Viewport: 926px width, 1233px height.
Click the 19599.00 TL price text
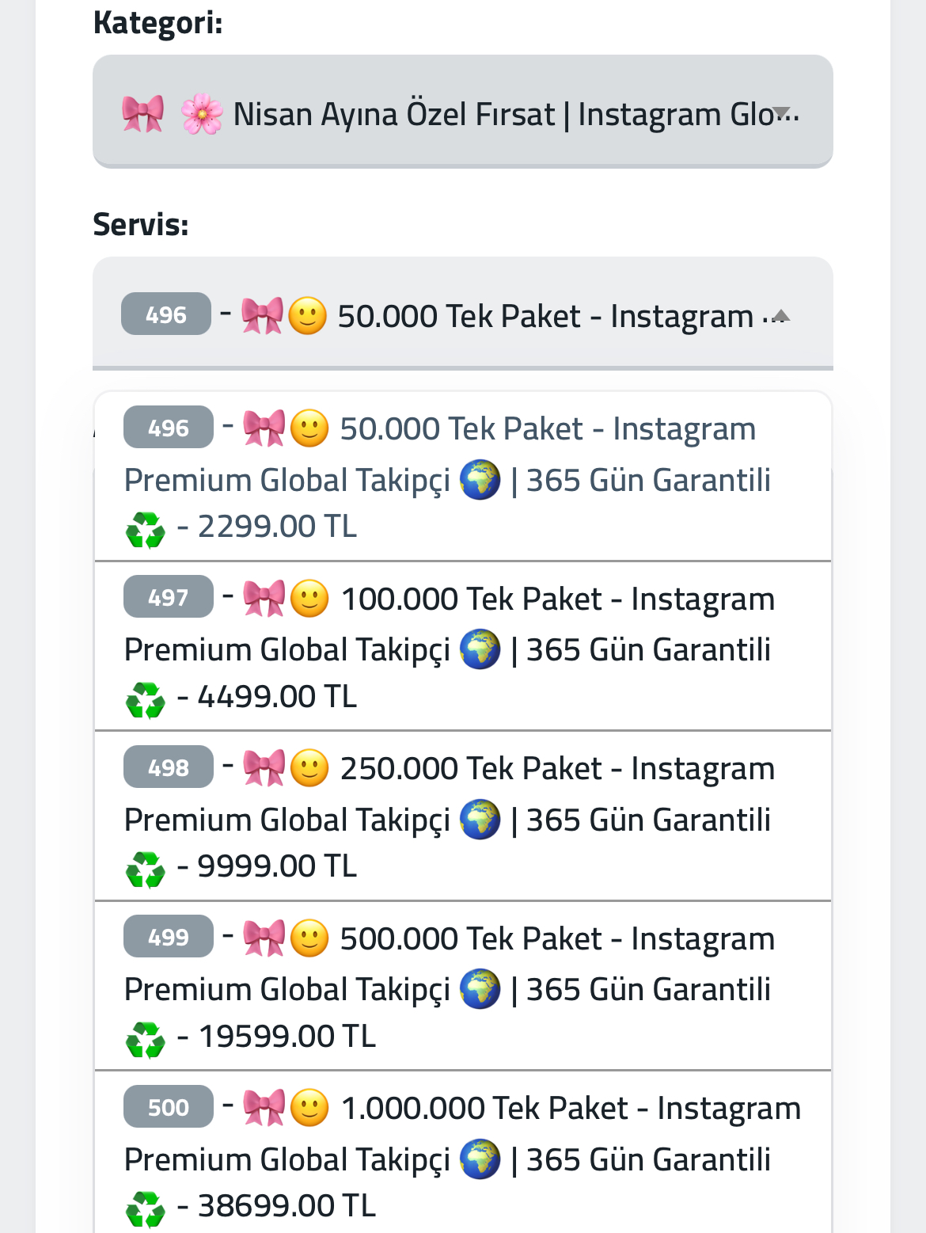pos(287,1036)
